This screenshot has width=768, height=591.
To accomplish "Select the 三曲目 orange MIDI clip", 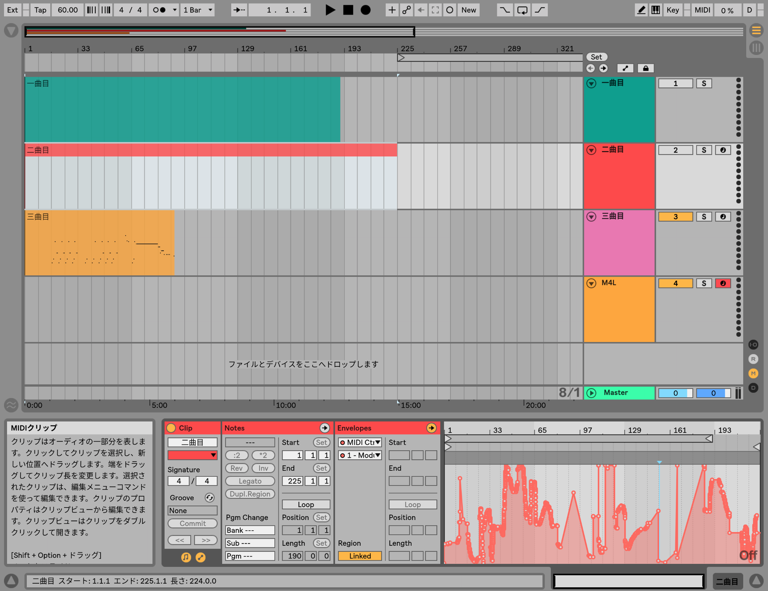I will (100, 243).
